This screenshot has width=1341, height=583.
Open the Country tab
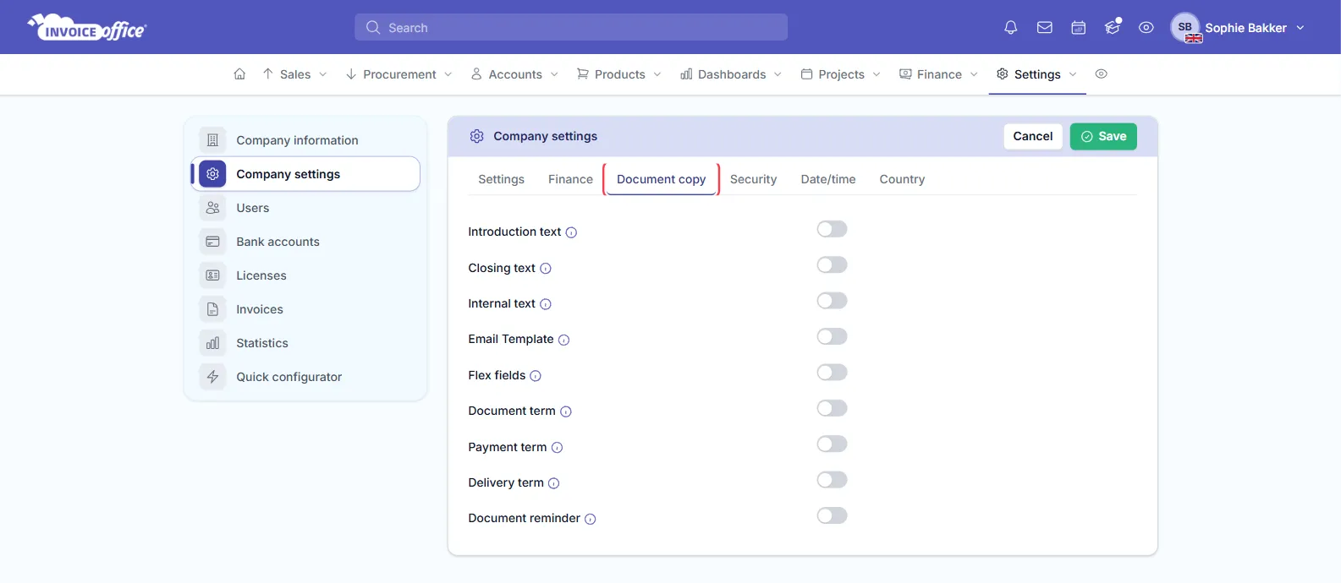902,179
